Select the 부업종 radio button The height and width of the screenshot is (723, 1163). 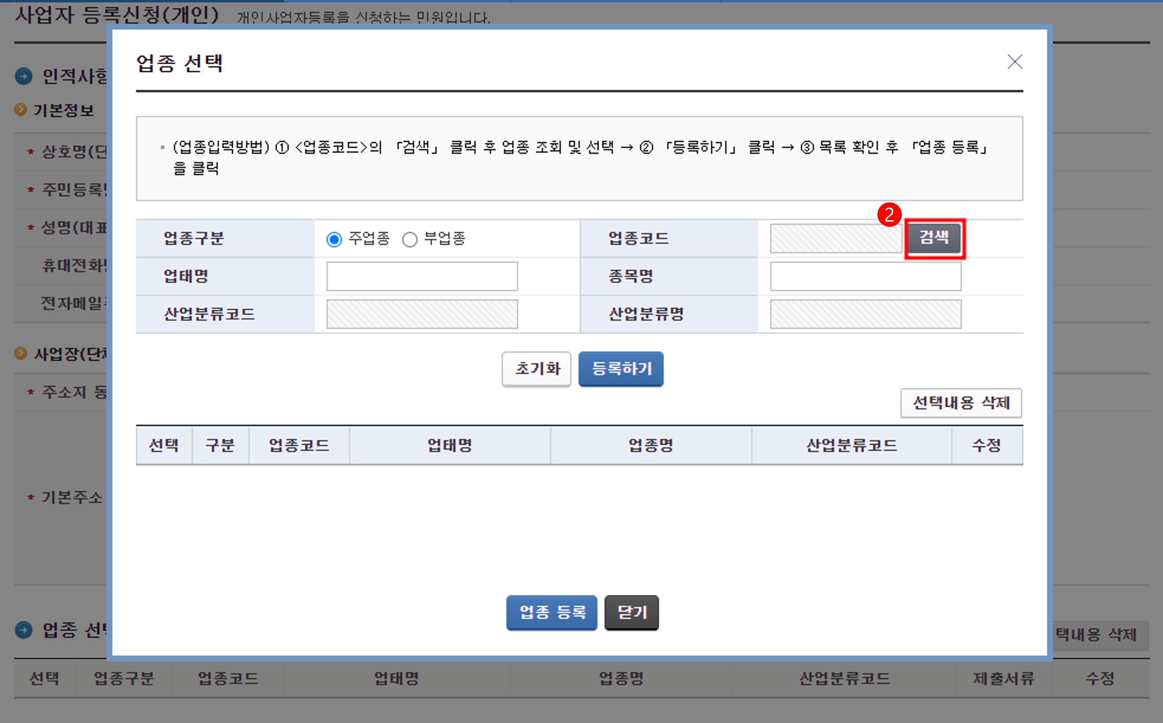(x=410, y=239)
